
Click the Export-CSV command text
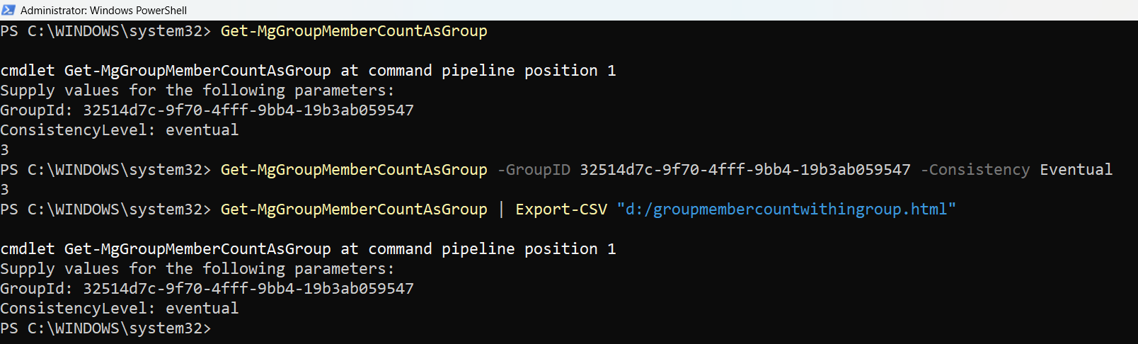click(x=561, y=210)
